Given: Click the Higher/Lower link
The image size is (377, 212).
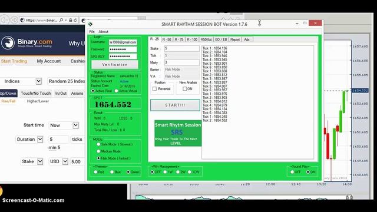Looking at the screenshot, I should (38, 101).
